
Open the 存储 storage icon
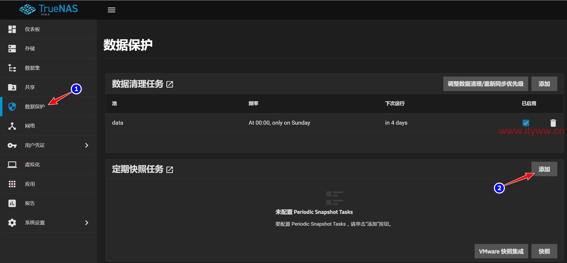click(x=12, y=49)
